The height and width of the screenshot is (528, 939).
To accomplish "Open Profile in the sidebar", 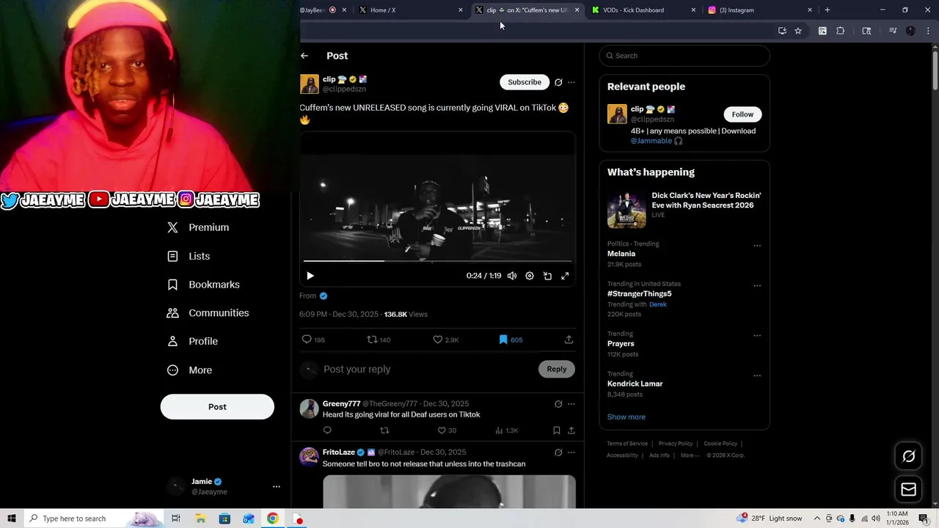I will point(192,341).
